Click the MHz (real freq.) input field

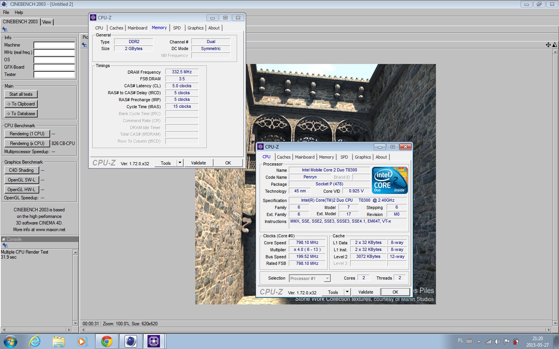point(54,52)
